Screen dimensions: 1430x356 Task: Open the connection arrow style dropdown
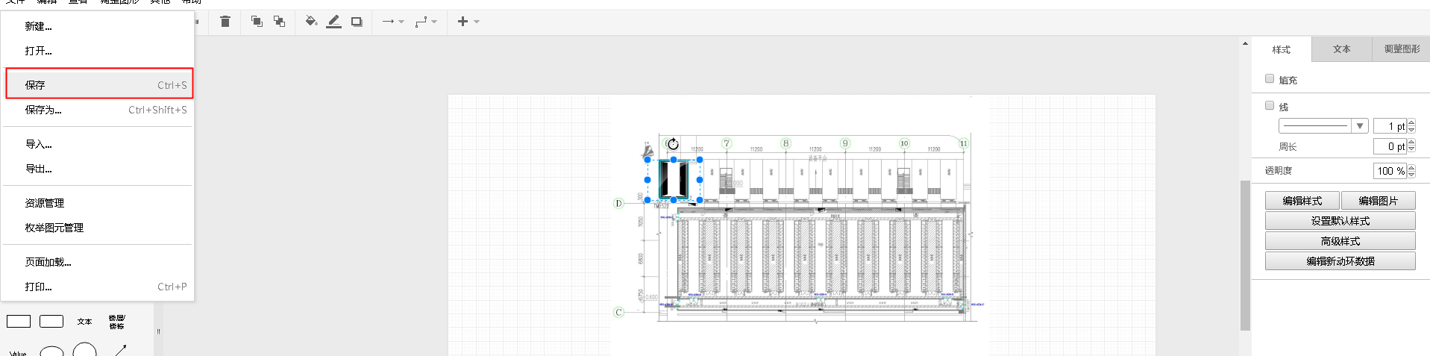click(393, 22)
